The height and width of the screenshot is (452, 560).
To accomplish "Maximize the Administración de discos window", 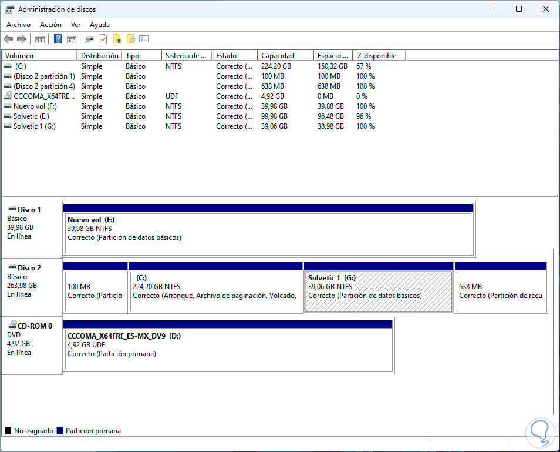I will [x=519, y=9].
